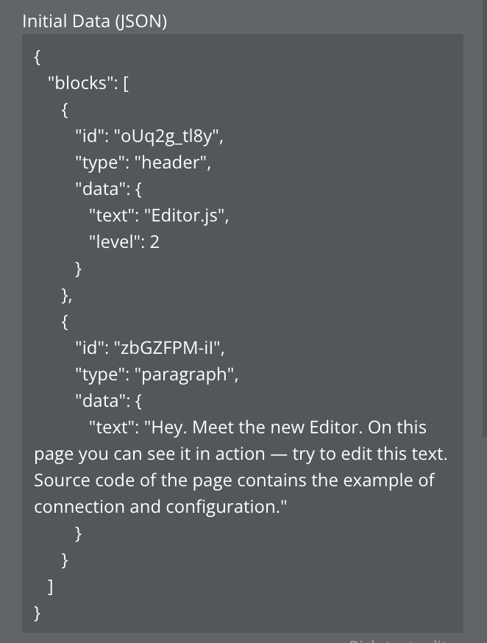
Task: Click the "paragraph" type value
Action: 189,374
